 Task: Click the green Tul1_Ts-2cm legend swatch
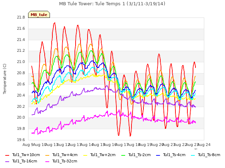pyautogui.click(x=123, y=155)
